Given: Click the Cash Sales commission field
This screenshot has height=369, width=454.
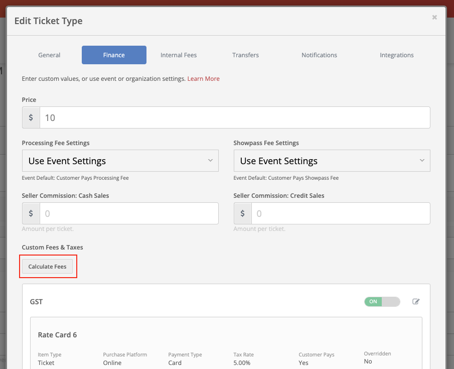Looking at the screenshot, I should 129,213.
